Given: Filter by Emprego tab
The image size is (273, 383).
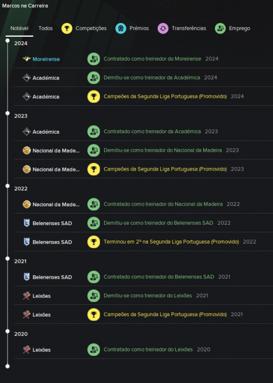Looking at the screenshot, I should pos(233,28).
